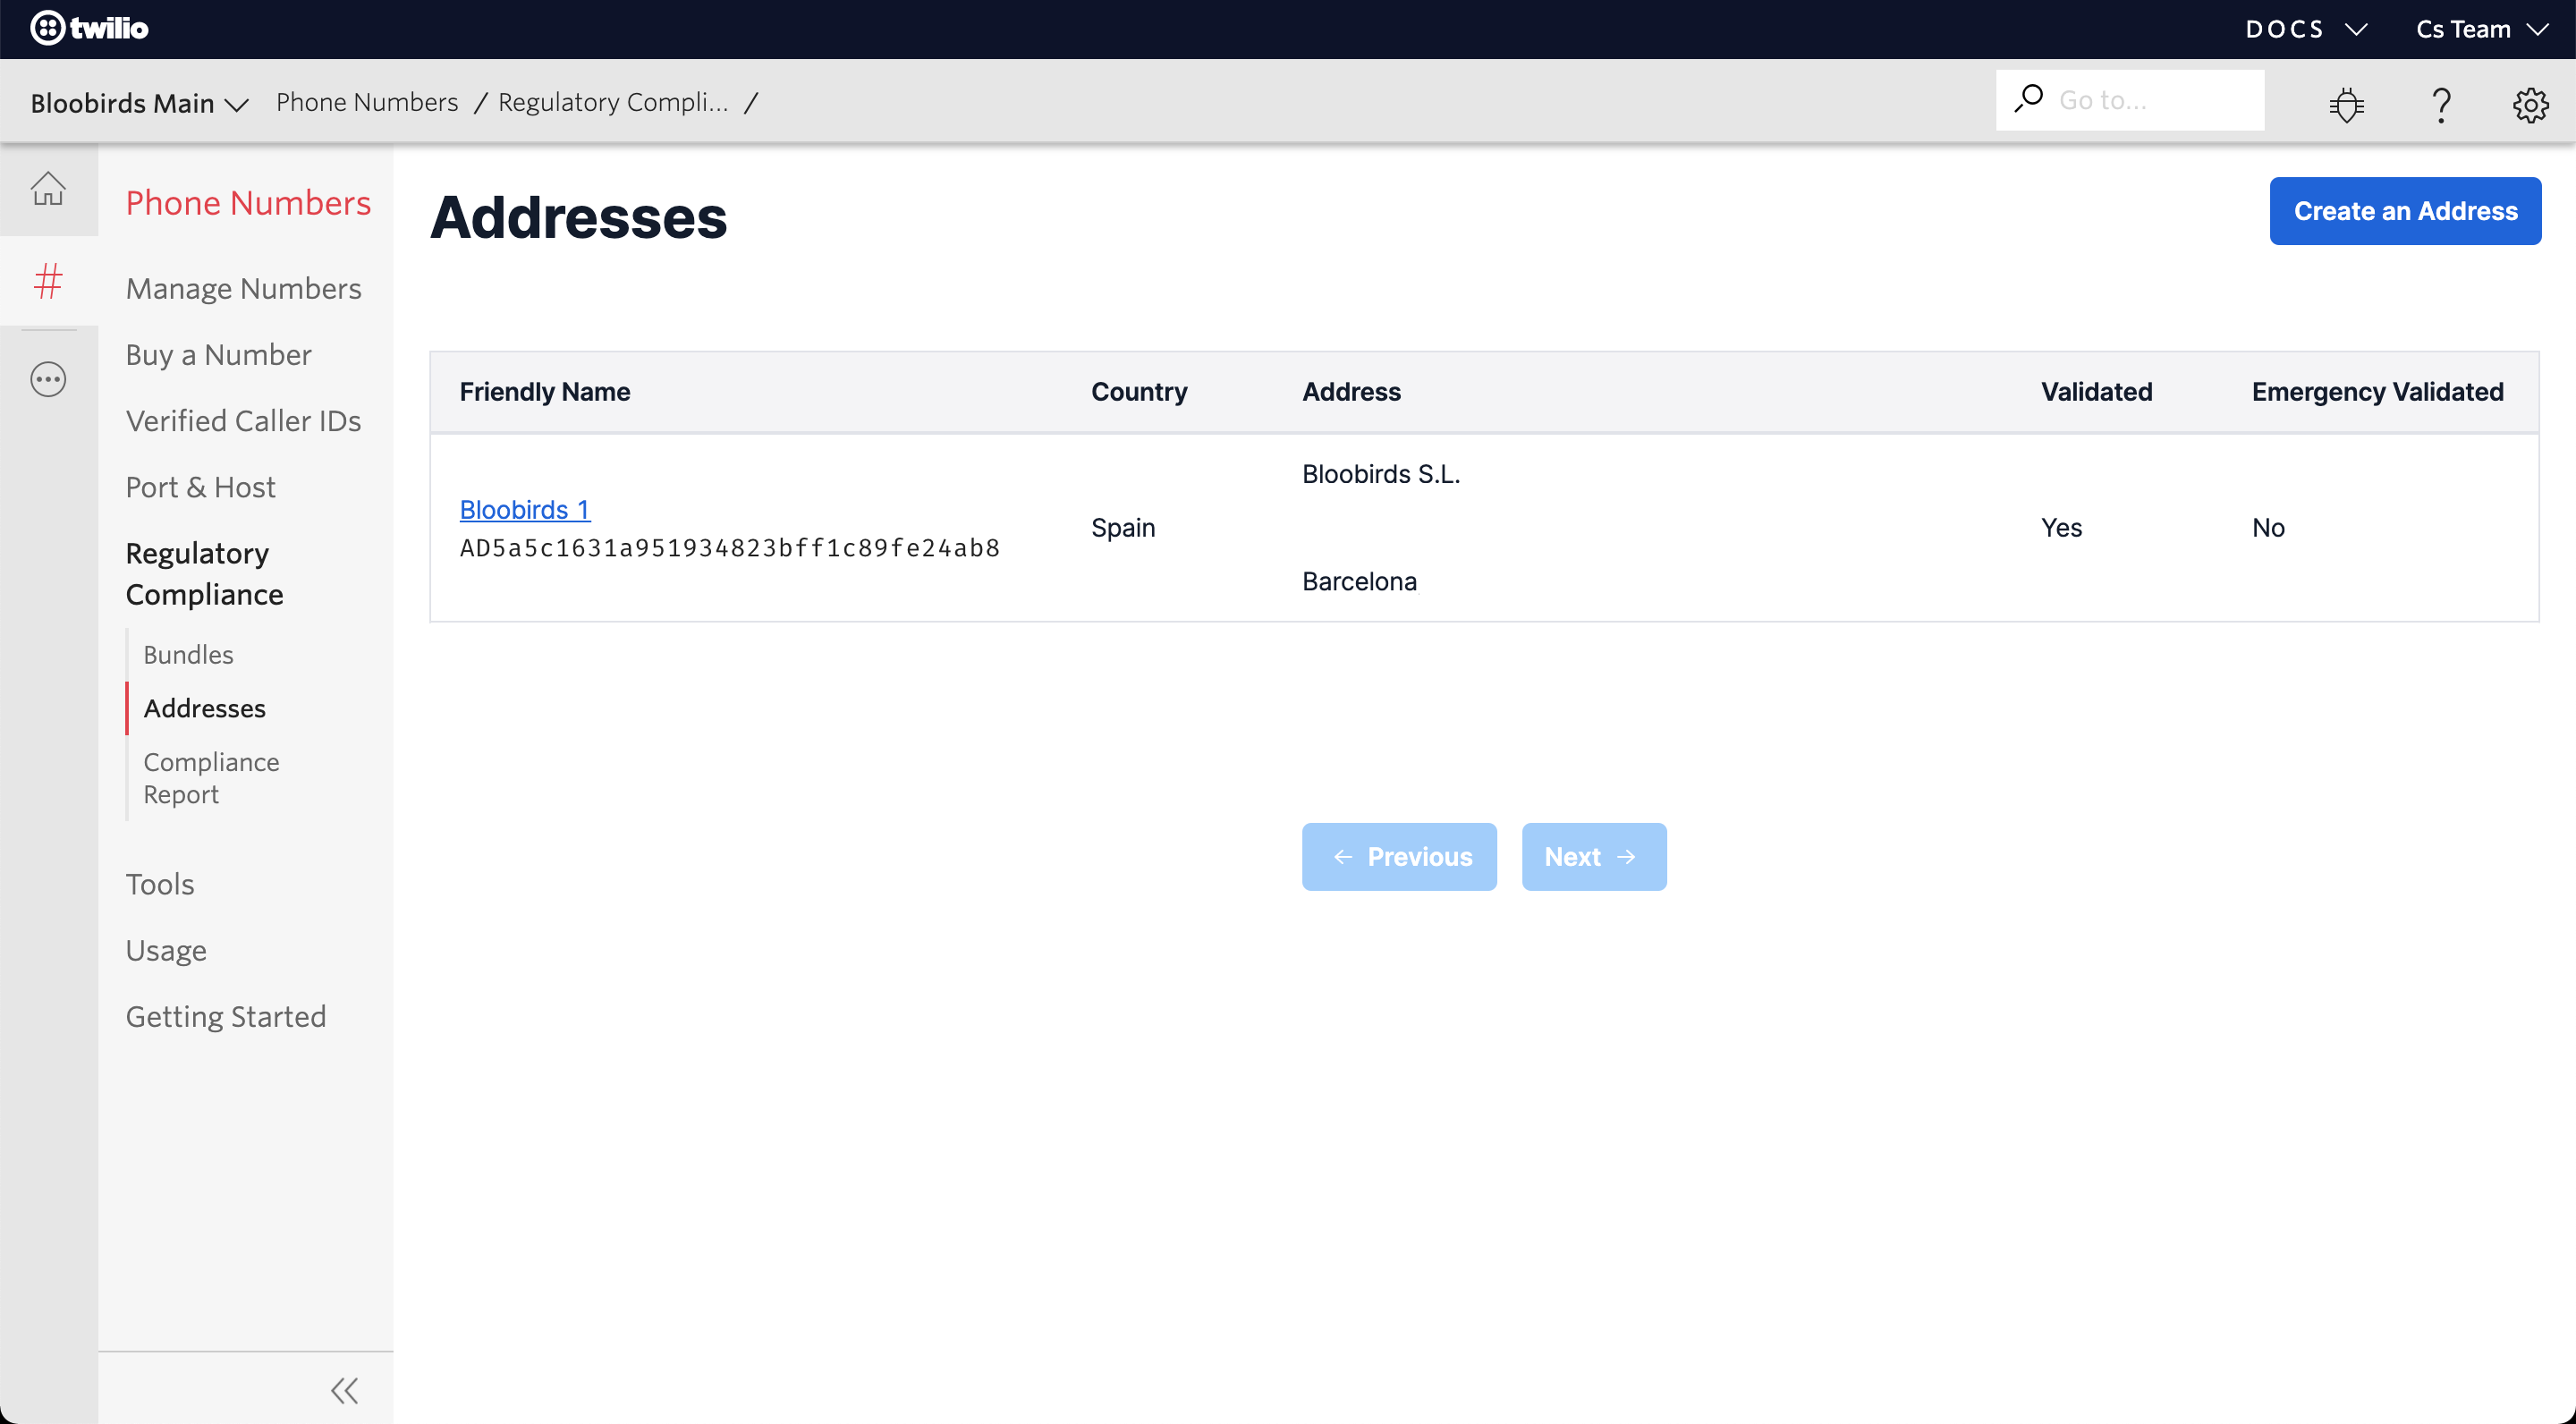
Task: Open Buy a Number page
Action: point(218,354)
